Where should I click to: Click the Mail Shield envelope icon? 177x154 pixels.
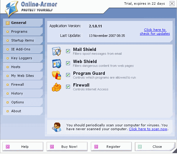pos(57,51)
